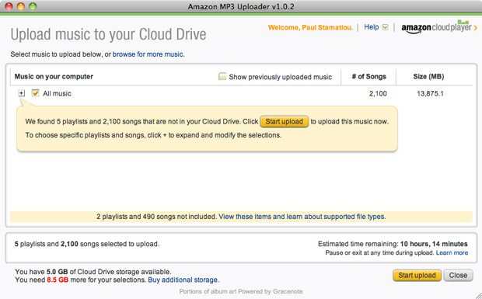This screenshot has width=482, height=299.
Task: Click the 5.0 GB available storage text
Action: (57, 272)
